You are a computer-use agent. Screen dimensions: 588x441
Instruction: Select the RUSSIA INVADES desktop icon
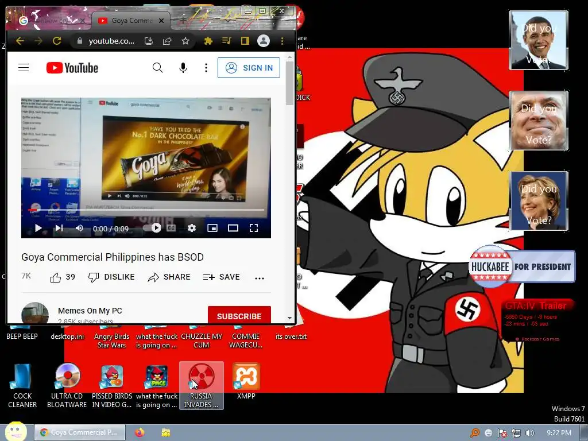coord(202,385)
